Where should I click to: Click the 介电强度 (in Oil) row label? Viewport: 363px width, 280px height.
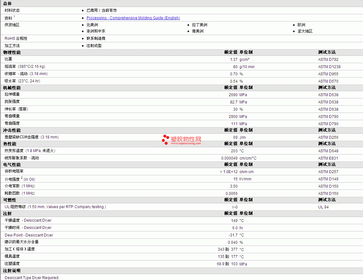pos(20,179)
